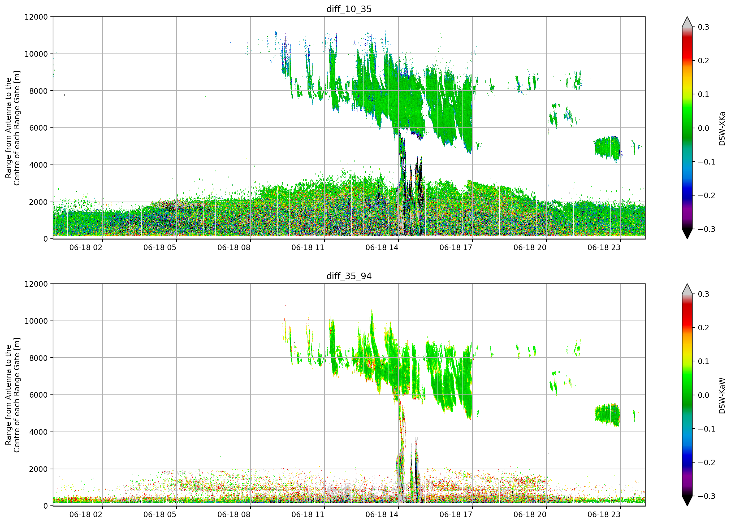Click the "06-18 11" tick under the diff_35_94 plot
The image size is (731, 524).
tap(308, 515)
